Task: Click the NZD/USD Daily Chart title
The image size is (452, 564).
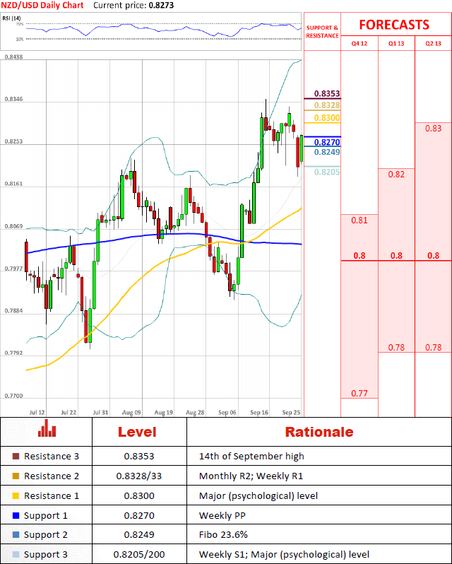Action: tap(41, 5)
